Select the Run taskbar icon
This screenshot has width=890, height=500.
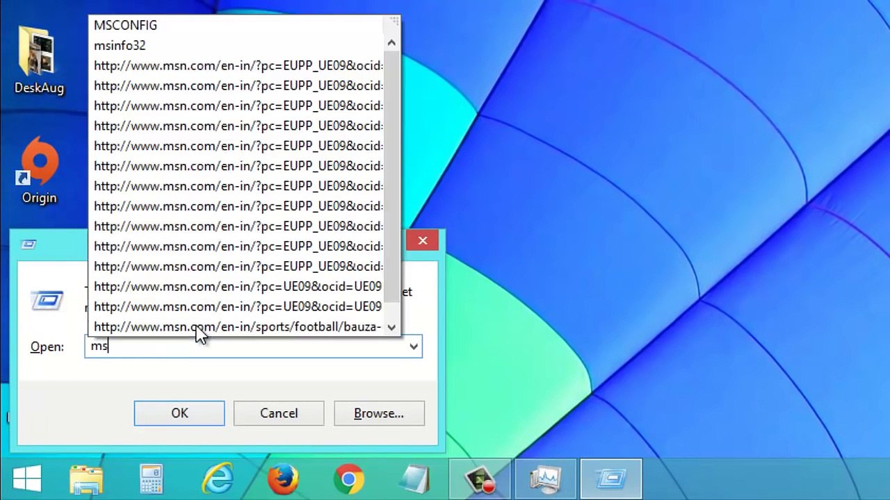[x=611, y=479]
